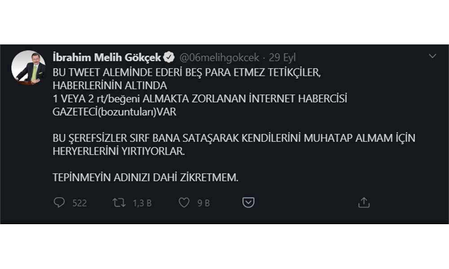Image resolution: width=449 pixels, height=269 pixels.
Task: Open the @06melihgokcek handle link
Action: [x=219, y=57]
